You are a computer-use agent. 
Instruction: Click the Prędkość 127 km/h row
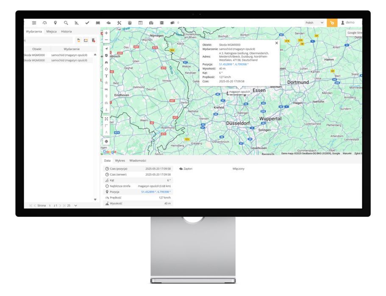(x=138, y=198)
